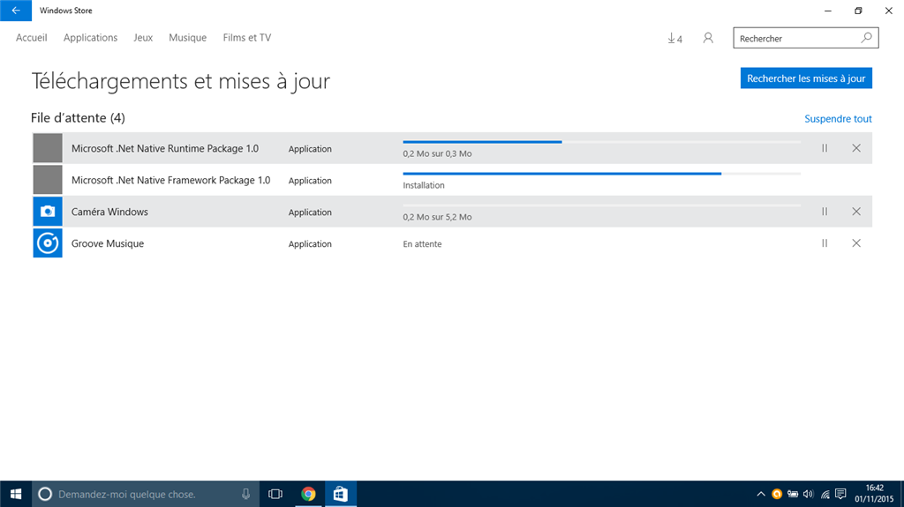This screenshot has width=904, height=507.
Task: Click the Framework Package installation progress bar
Action: pyautogui.click(x=601, y=174)
